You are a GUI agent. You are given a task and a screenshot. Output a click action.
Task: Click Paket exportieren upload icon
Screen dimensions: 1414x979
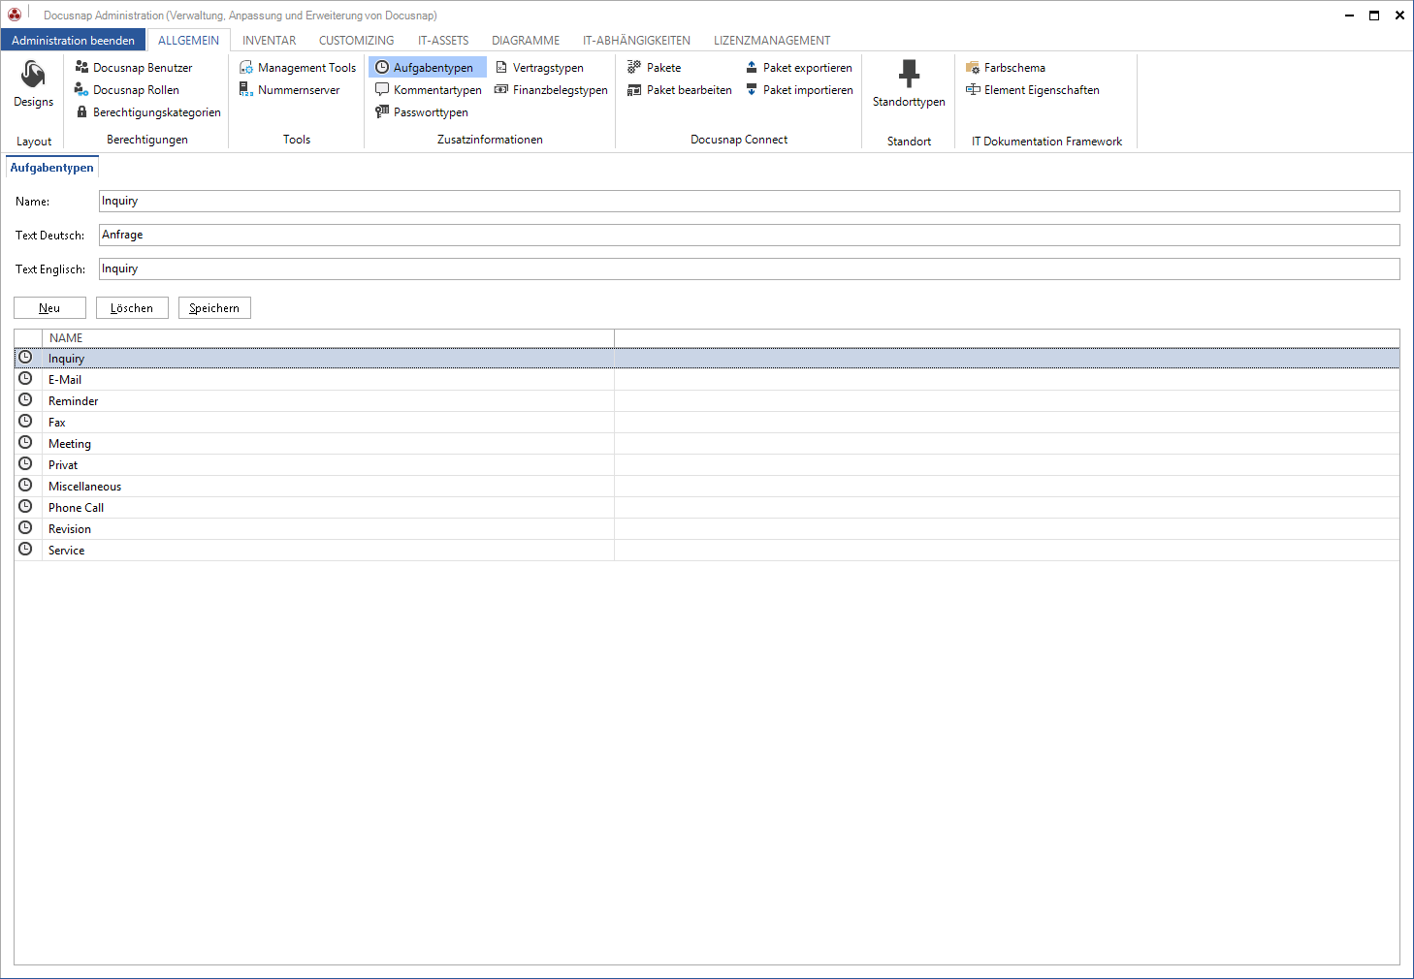coord(752,68)
